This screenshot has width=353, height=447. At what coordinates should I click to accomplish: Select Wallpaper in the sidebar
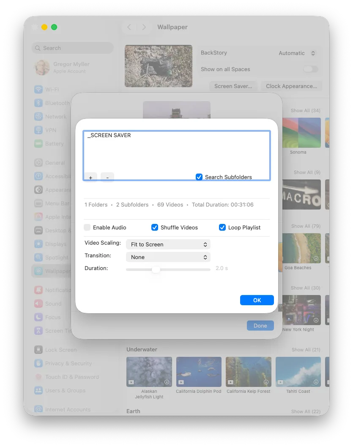(51, 271)
